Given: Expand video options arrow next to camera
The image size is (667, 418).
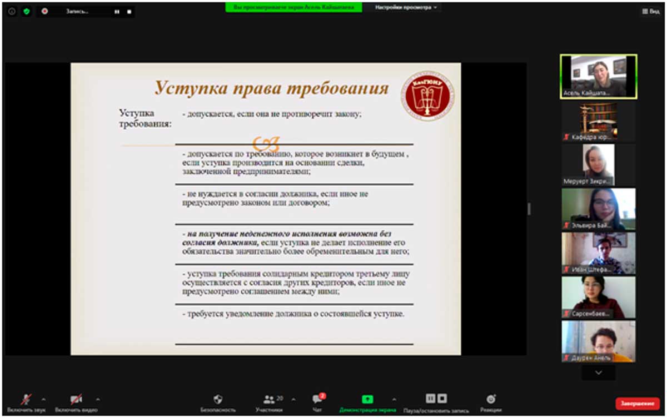Looking at the screenshot, I should [98, 399].
